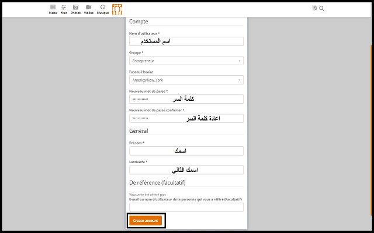The width and height of the screenshot is (374, 233).
Task: Open the Vidéos camera icon
Action: (89, 9)
